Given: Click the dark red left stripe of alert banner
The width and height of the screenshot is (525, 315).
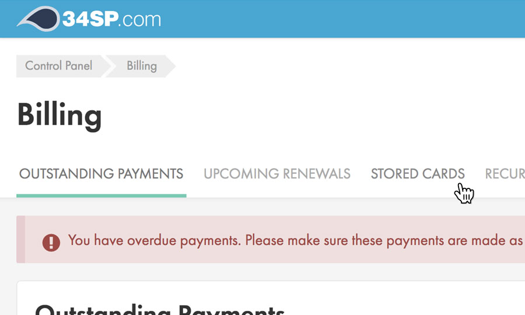Looking at the screenshot, I should pos(20,239).
